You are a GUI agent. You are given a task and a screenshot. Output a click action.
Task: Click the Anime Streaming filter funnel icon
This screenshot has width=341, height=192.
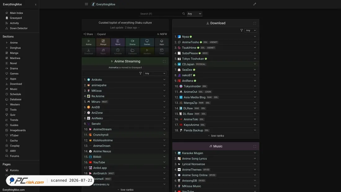pos(140,74)
